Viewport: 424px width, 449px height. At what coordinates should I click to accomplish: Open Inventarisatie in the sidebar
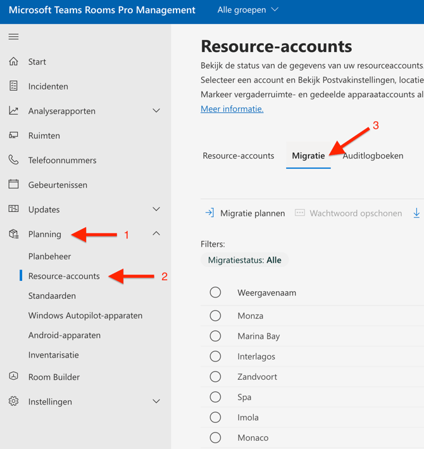coord(53,355)
